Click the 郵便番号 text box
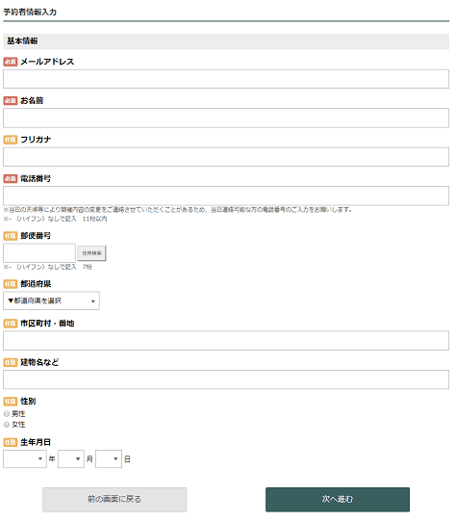The height and width of the screenshot is (522, 454). [x=39, y=253]
